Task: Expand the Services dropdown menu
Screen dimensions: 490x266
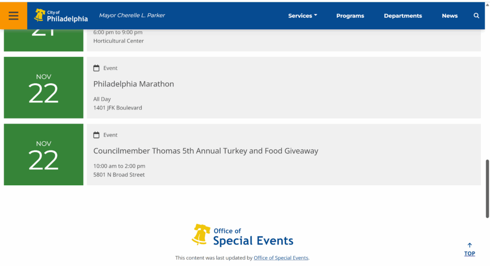Action: click(x=302, y=16)
